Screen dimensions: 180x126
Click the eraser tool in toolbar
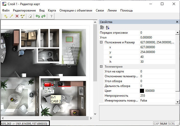point(30,16)
